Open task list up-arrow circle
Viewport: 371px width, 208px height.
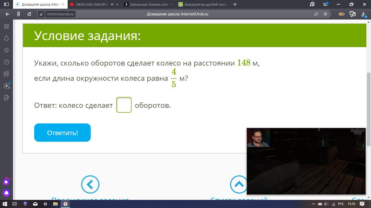(239, 184)
